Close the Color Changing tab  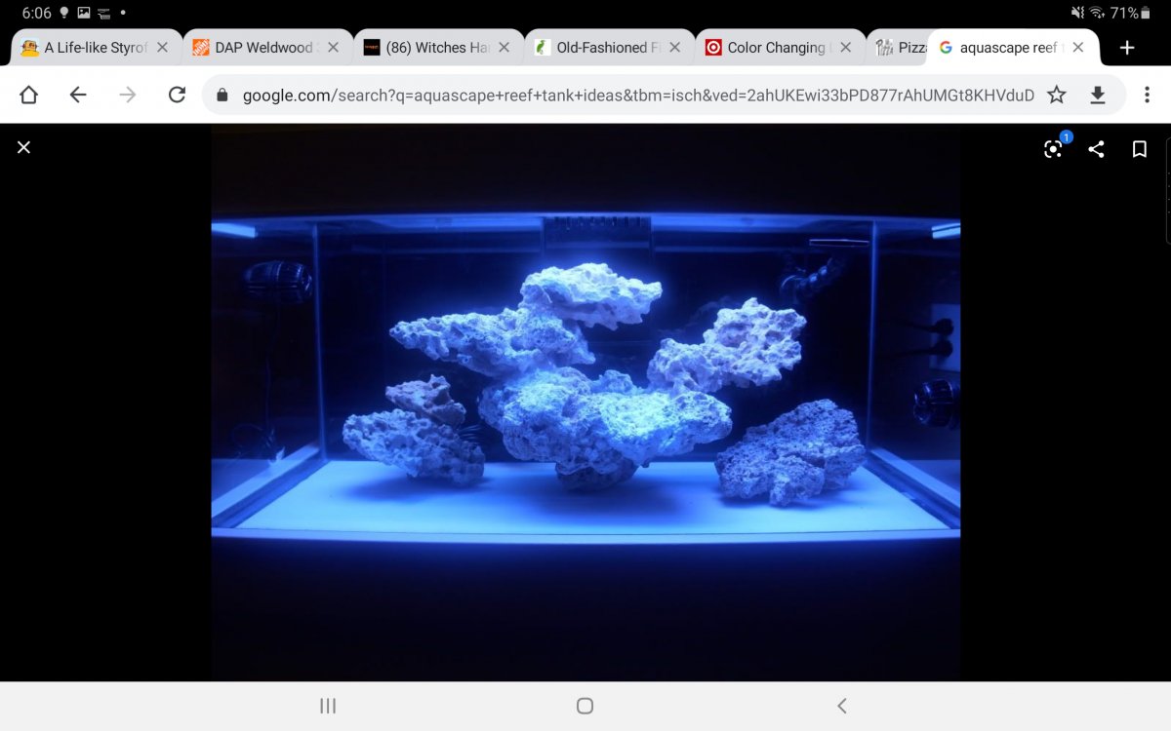[x=845, y=48]
